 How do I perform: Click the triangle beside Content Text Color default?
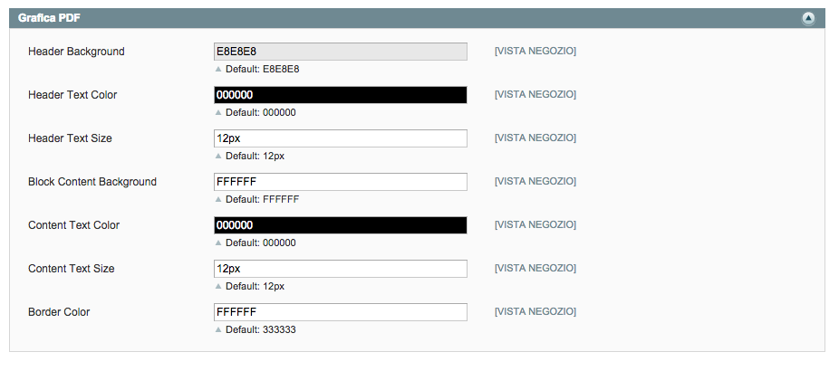point(217,243)
